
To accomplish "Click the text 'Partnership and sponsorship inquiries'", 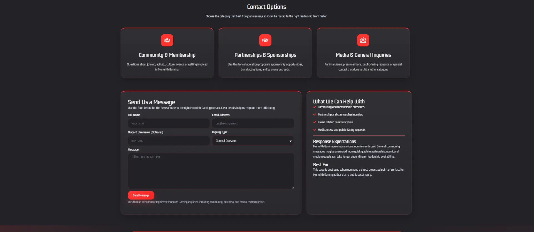I will tap(340, 115).
